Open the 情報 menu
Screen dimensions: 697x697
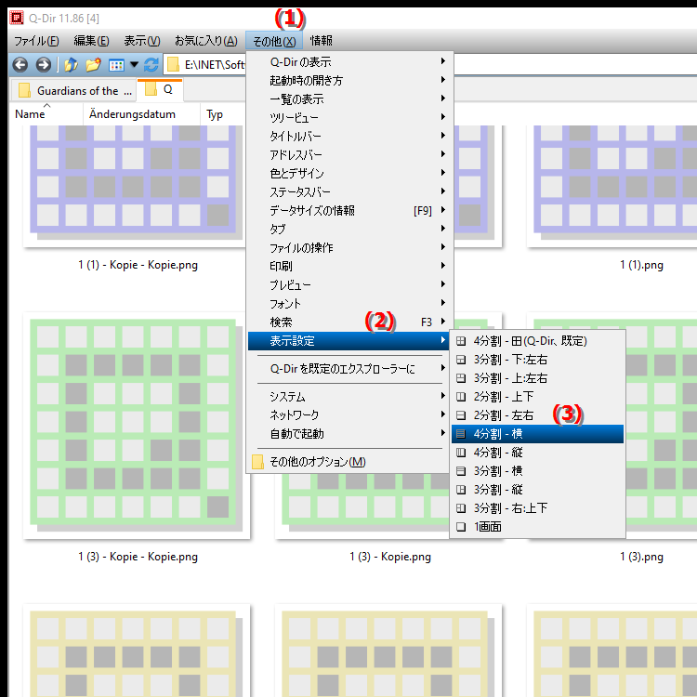pyautogui.click(x=321, y=41)
